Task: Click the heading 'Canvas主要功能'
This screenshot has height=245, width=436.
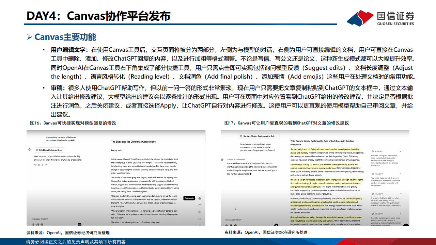Action: click(65, 37)
